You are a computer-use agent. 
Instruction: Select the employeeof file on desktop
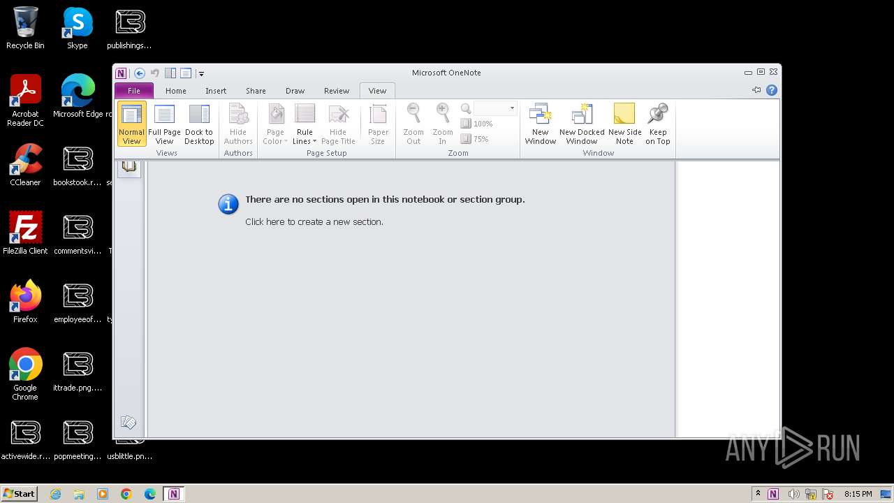click(78, 302)
